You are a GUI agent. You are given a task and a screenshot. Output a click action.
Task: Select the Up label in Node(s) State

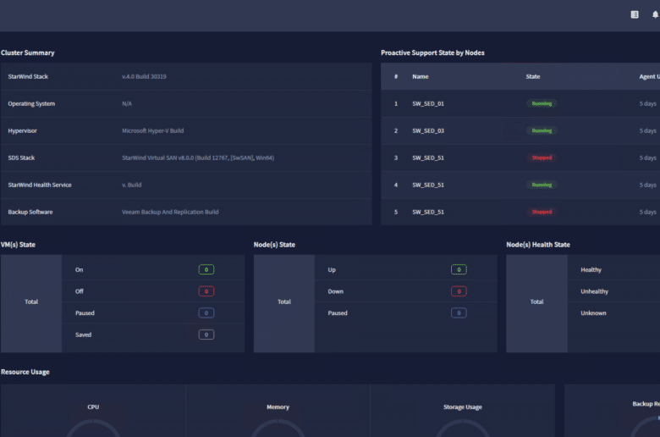coord(332,269)
